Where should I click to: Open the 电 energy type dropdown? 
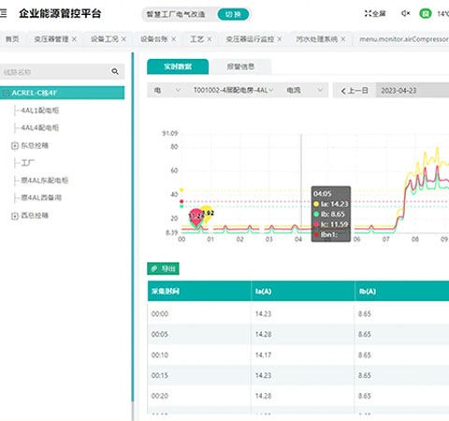point(167,90)
